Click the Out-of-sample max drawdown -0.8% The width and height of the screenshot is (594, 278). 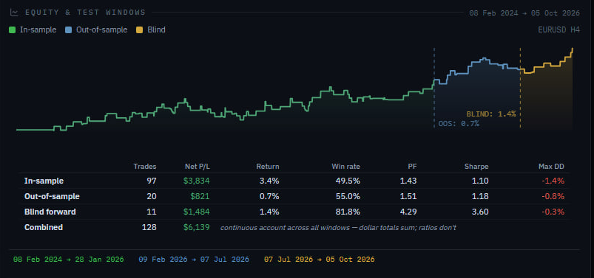click(553, 196)
